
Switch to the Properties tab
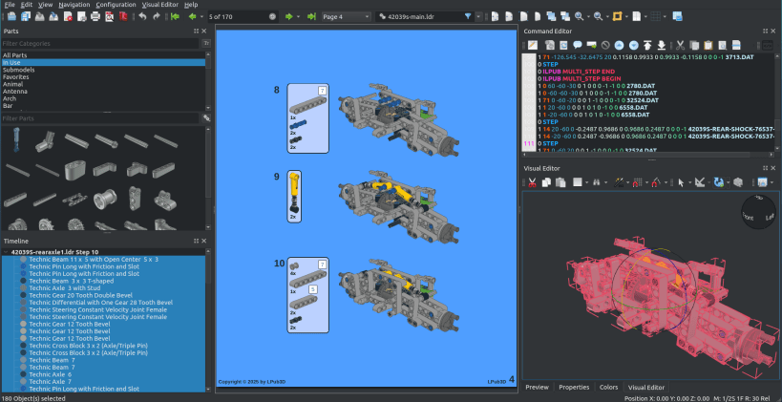[574, 387]
